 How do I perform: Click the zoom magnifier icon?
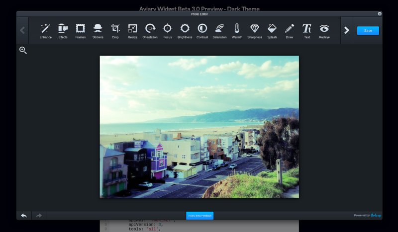(x=23, y=50)
